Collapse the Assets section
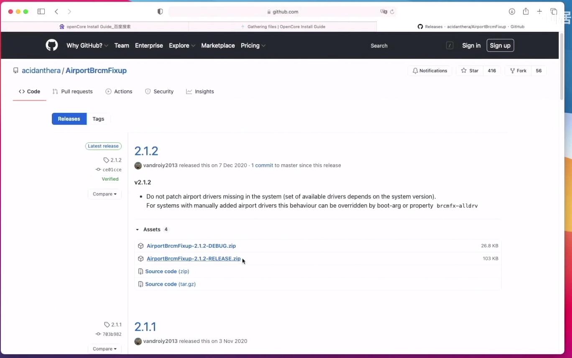The image size is (572, 358). (151, 229)
